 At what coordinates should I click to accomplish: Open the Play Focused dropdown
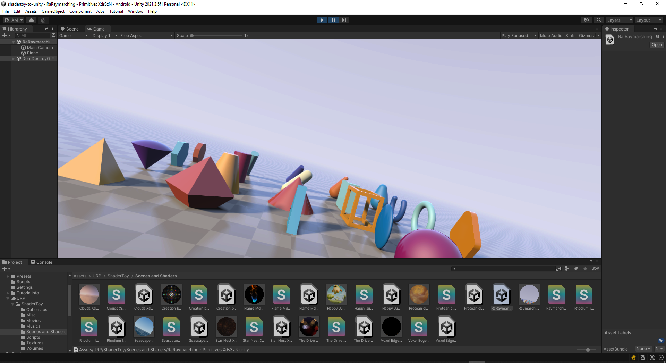(x=519, y=36)
